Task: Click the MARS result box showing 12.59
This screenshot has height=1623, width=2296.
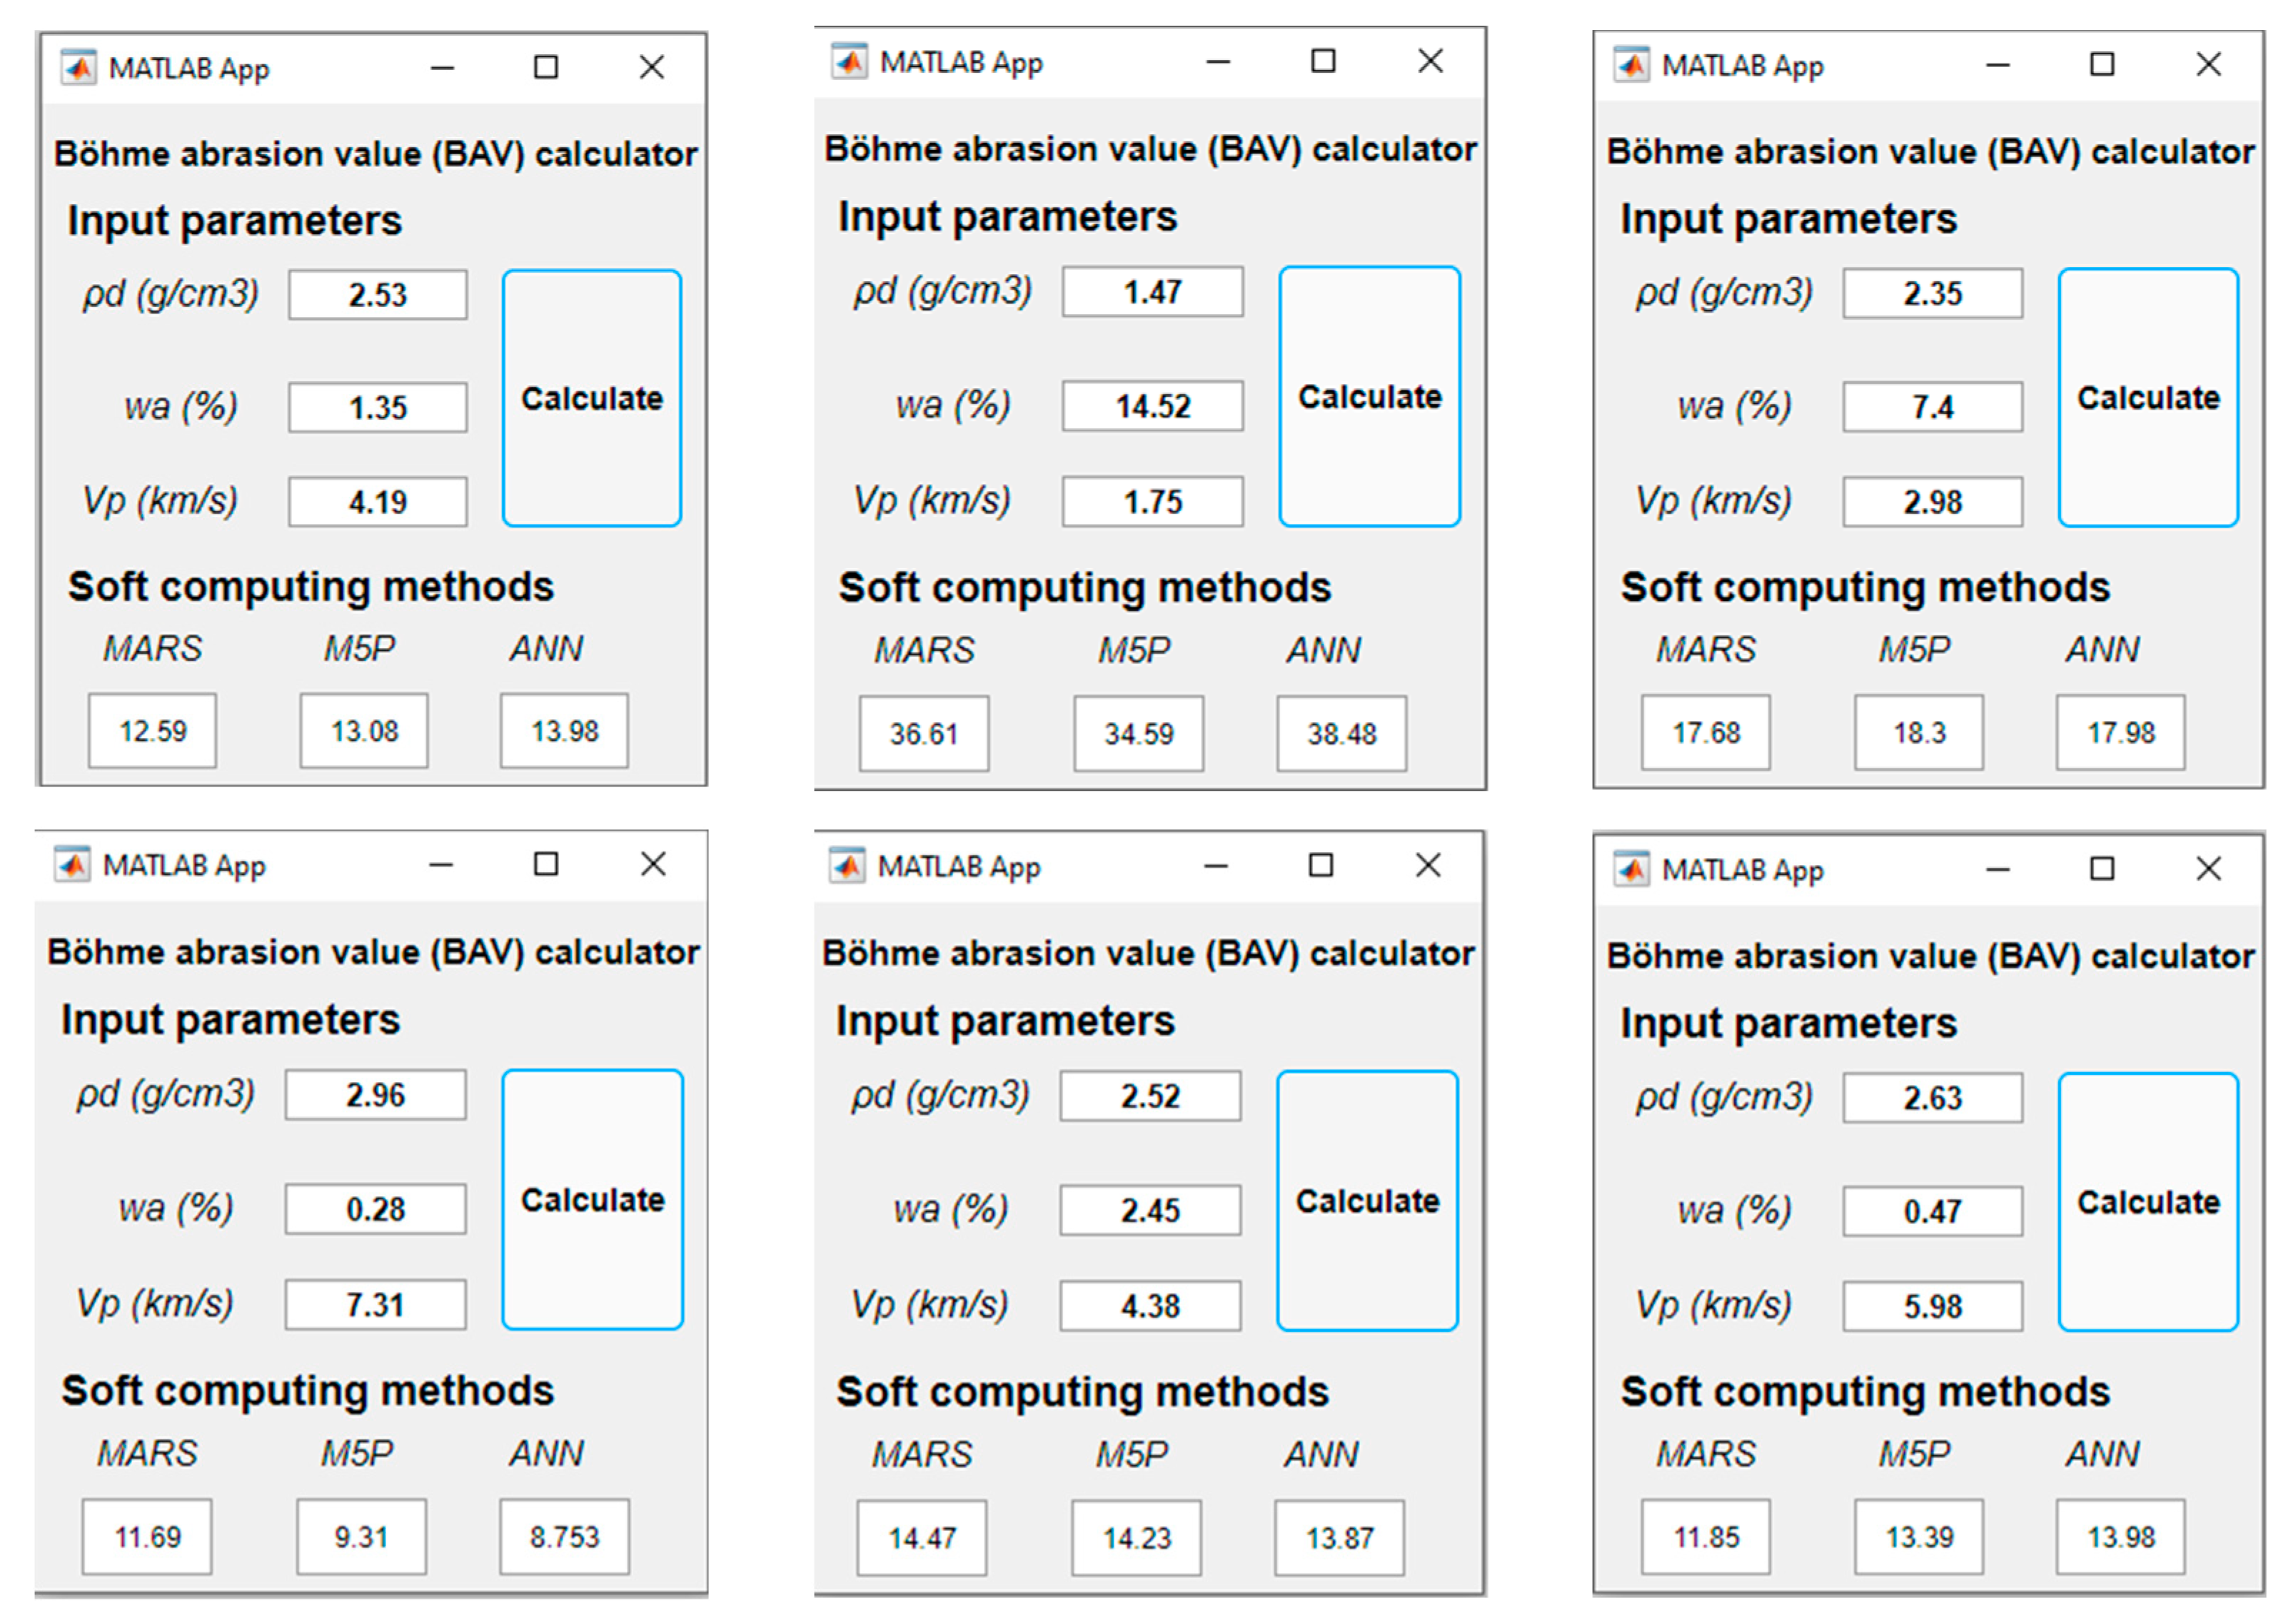Action: click(152, 731)
